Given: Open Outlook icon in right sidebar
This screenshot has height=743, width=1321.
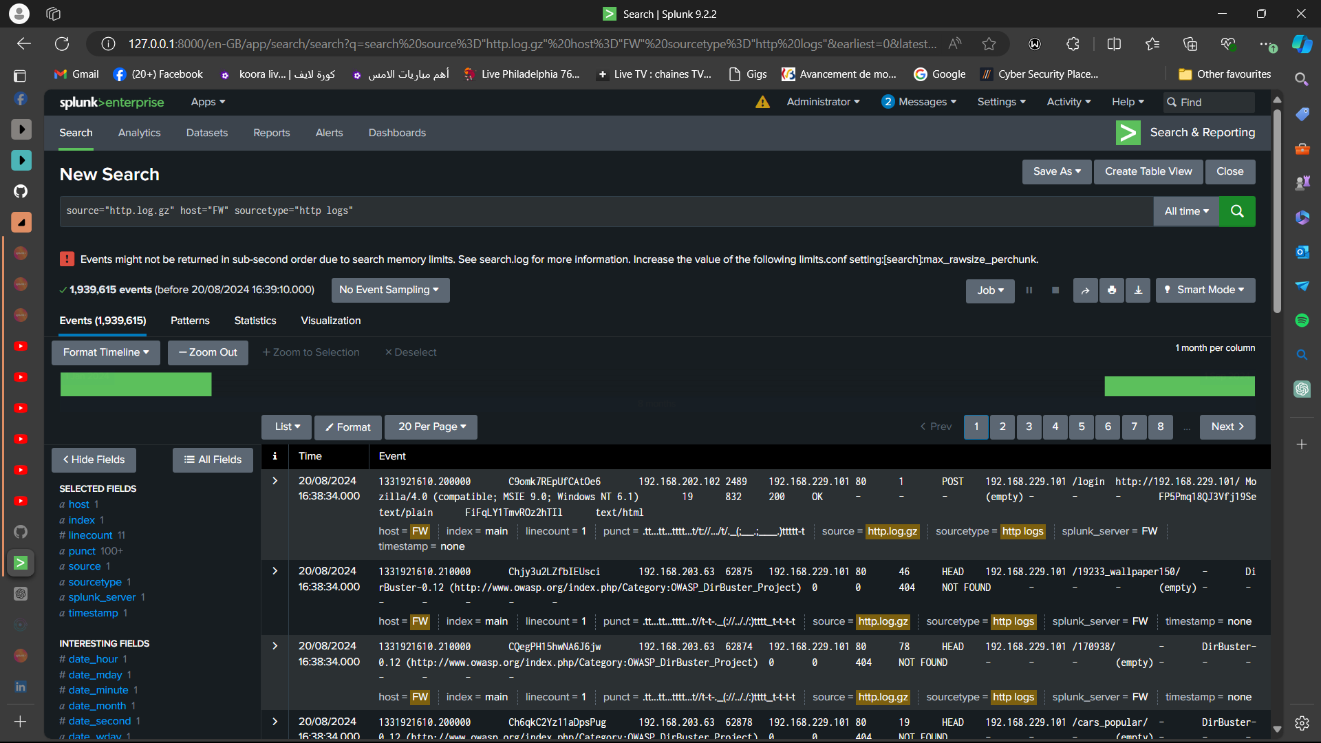Looking at the screenshot, I should click(x=1302, y=252).
